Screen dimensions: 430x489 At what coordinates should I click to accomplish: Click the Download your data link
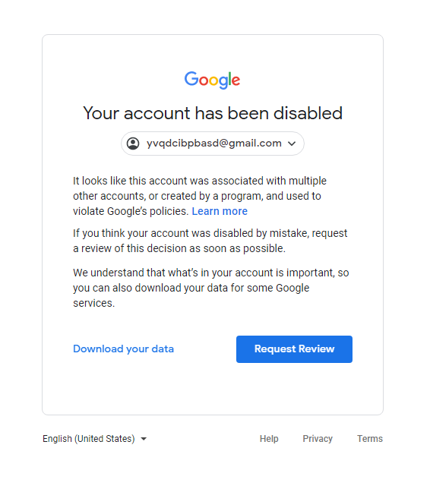(x=123, y=349)
